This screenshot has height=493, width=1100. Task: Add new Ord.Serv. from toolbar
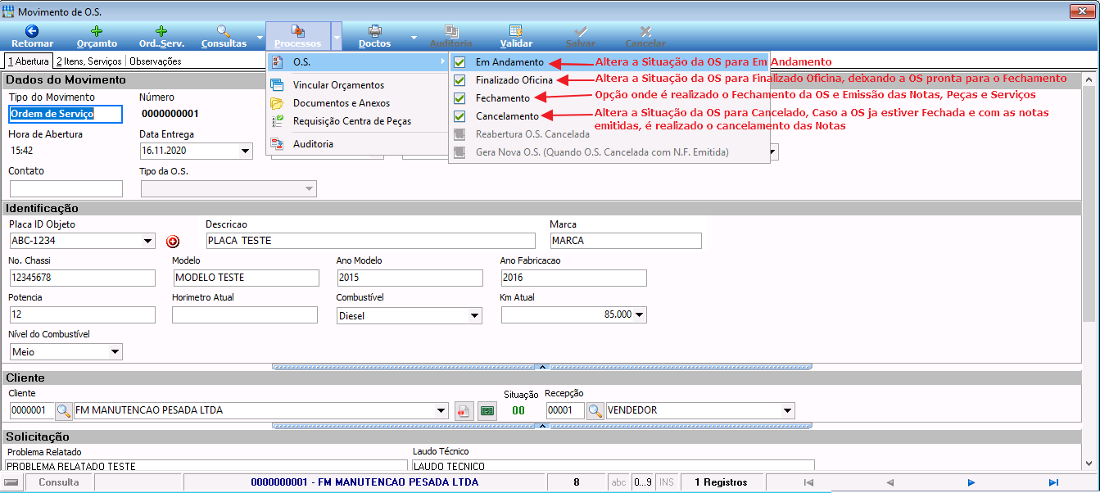coord(161,36)
